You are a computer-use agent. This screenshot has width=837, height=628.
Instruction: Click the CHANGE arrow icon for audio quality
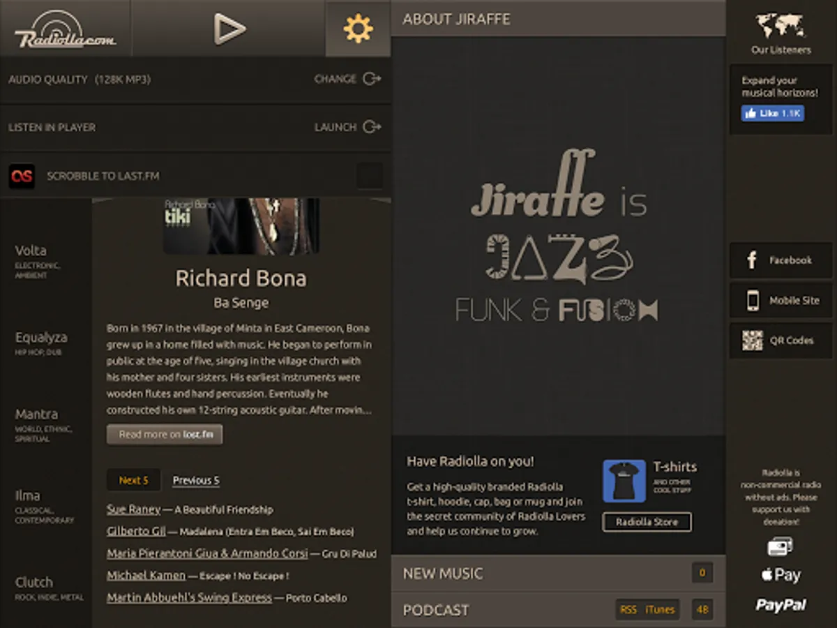372,79
